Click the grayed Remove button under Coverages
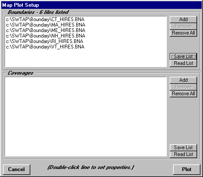This screenshot has height=177, width=203. coord(183,87)
